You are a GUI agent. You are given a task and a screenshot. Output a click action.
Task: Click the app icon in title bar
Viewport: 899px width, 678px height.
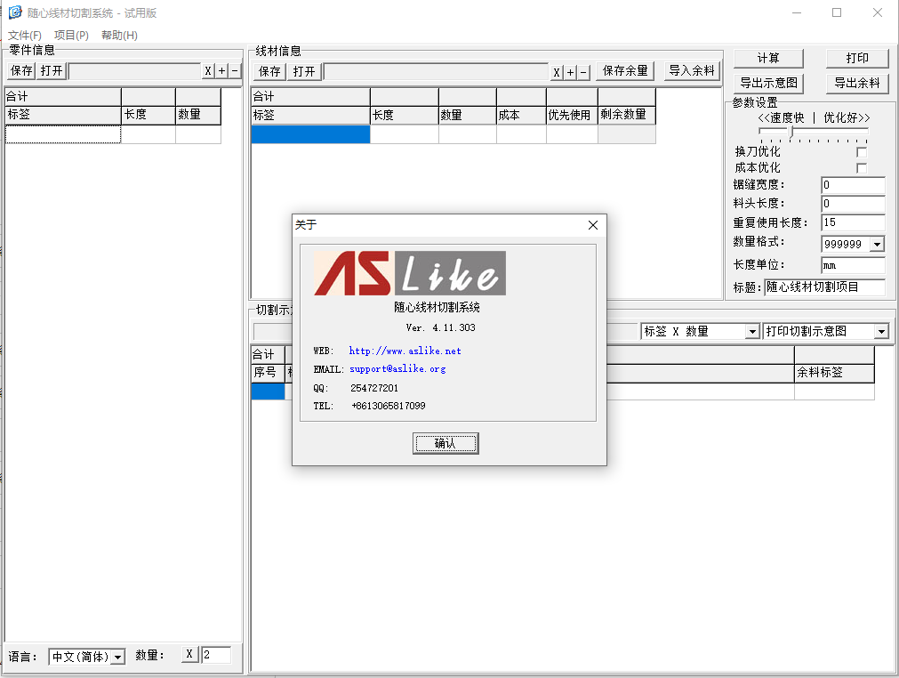pyautogui.click(x=15, y=12)
